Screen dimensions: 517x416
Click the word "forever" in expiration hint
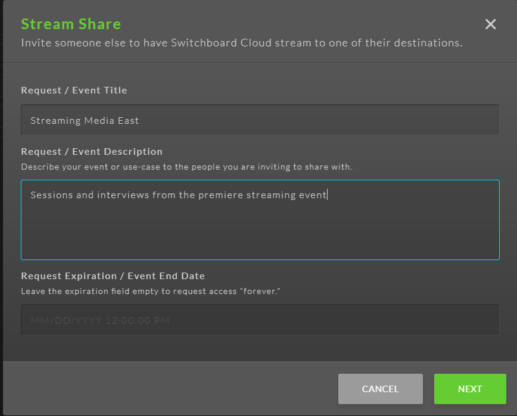click(x=260, y=291)
